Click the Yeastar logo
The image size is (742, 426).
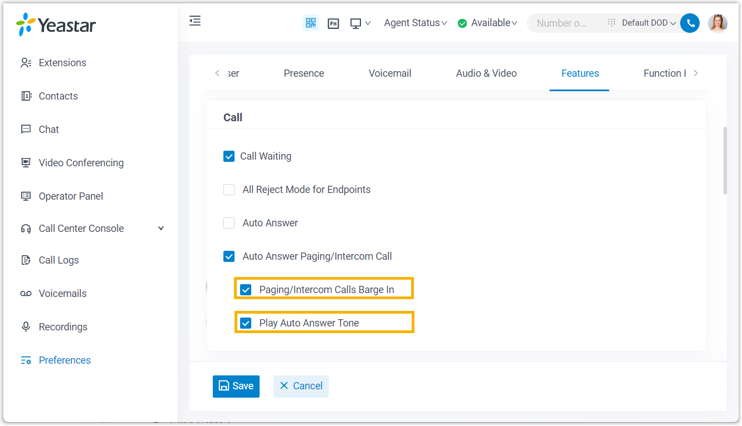click(56, 24)
